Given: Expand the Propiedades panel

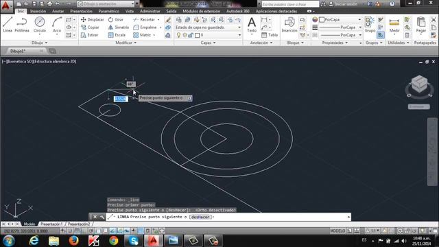Looking at the screenshot, I should point(335,43).
